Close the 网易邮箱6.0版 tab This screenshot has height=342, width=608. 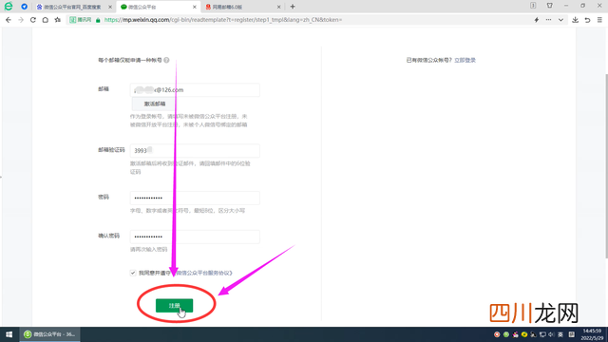[278, 7]
